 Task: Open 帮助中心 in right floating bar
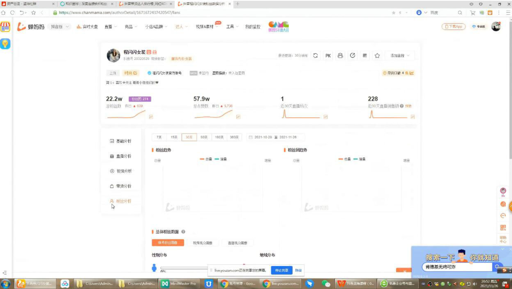(503, 239)
